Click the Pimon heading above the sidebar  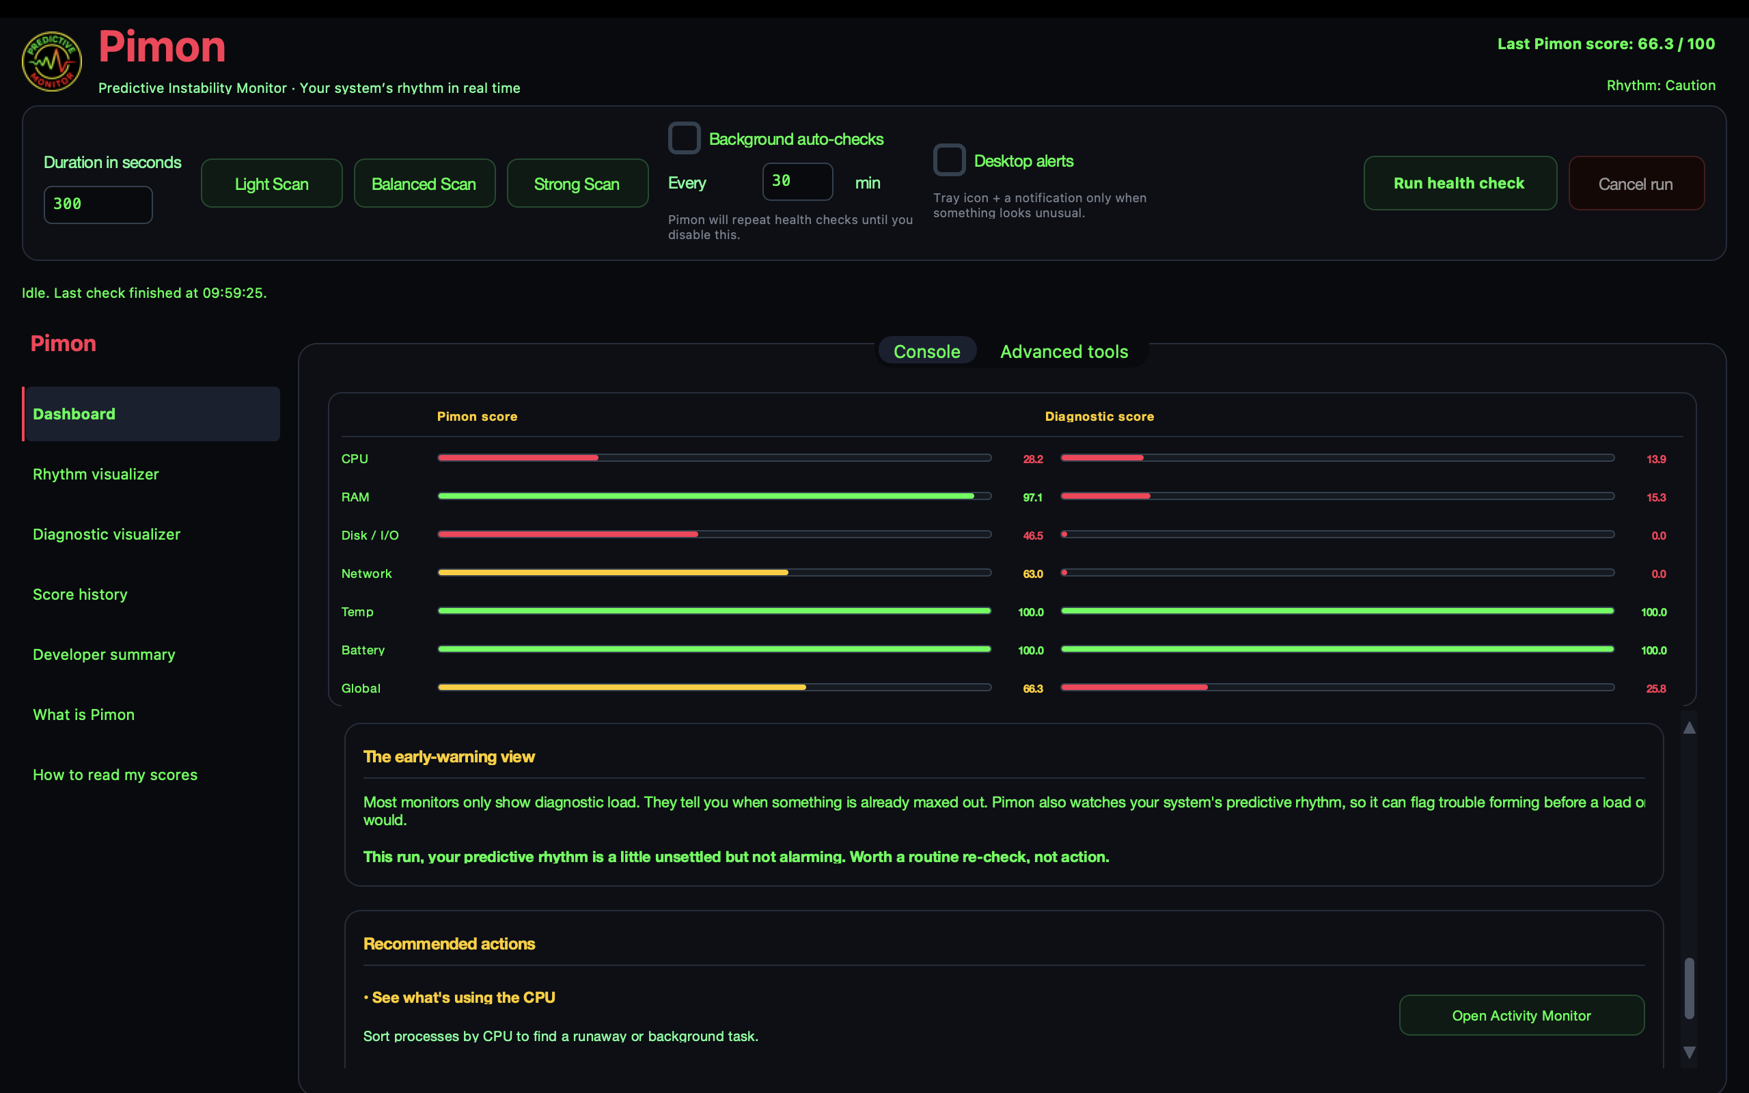click(x=63, y=344)
